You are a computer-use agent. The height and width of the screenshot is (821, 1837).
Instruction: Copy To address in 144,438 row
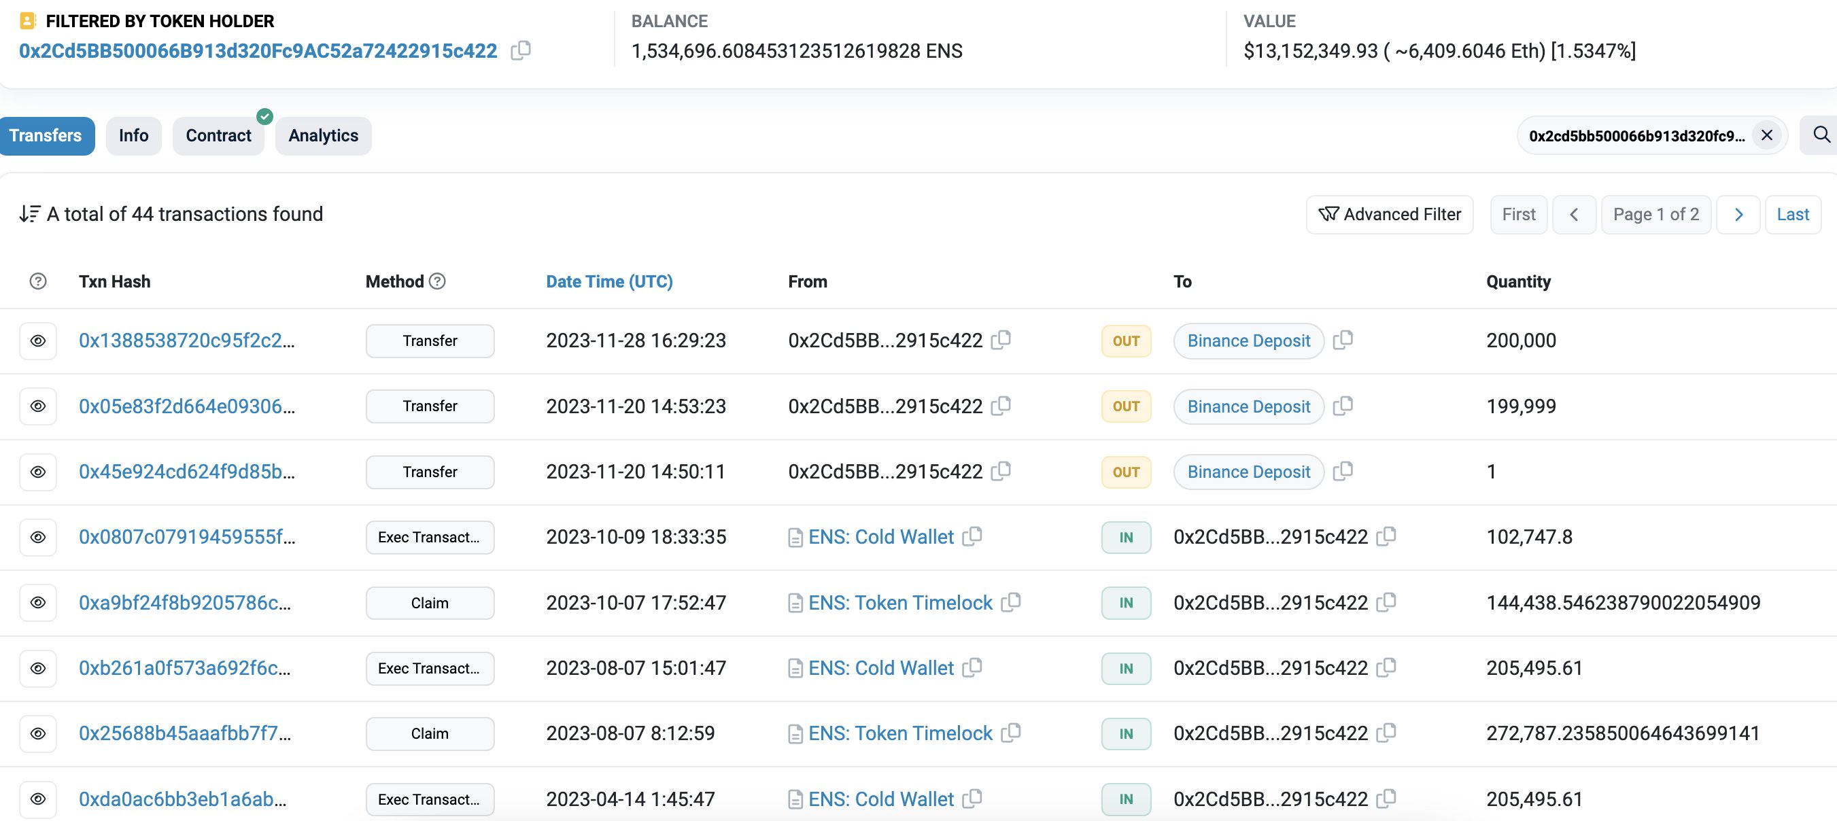1386,602
